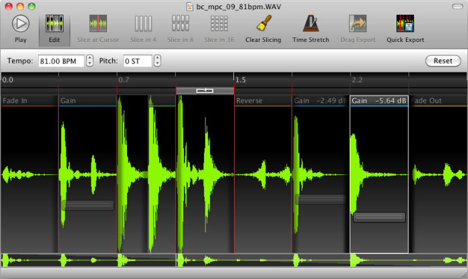This screenshot has width=468, height=279.
Task: Click the Tempo stepper arrows
Action: [90, 61]
